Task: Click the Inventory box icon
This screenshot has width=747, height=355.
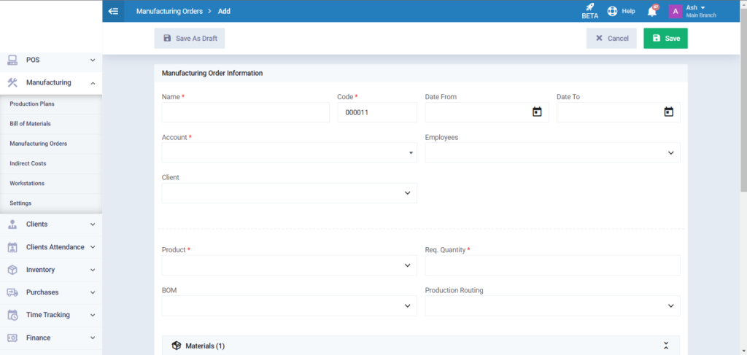Action: click(x=12, y=270)
